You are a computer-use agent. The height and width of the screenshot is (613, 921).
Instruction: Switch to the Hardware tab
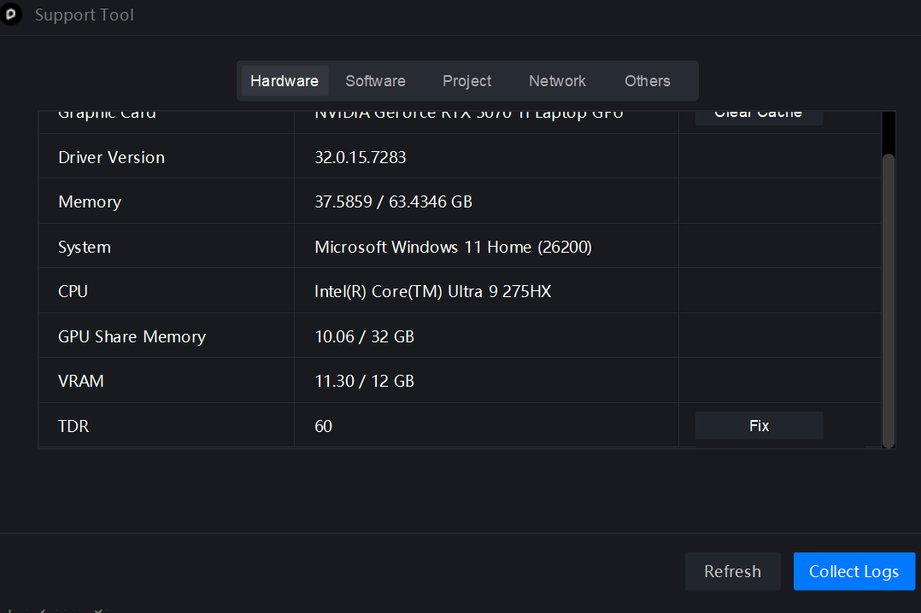(285, 81)
